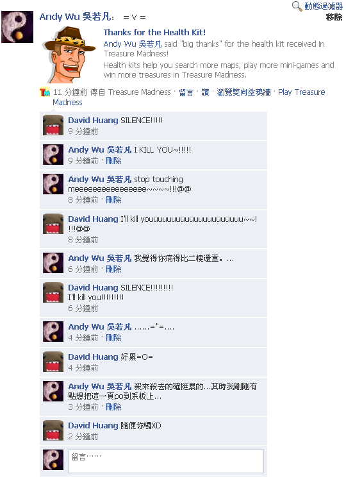The image size is (346, 488).
Task: Delete the I KILL YOU comment via 刪除
Action: 114,161
